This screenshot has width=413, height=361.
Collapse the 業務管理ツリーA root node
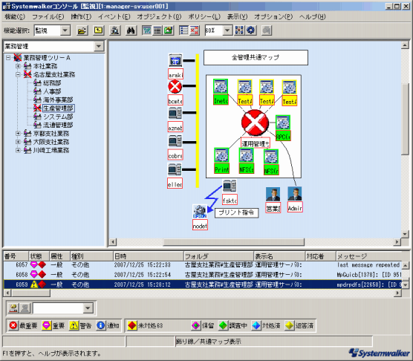(8, 57)
